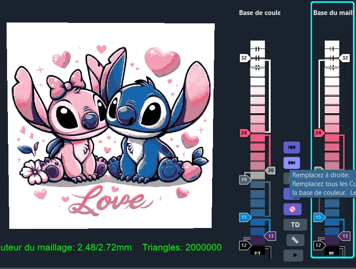
Task: Select the blue 15 marker on the mesh base slider
Action: click(x=319, y=217)
